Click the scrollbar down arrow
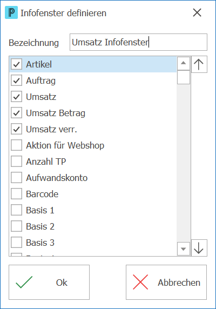The width and height of the screenshot is (216, 309). pyautogui.click(x=184, y=248)
